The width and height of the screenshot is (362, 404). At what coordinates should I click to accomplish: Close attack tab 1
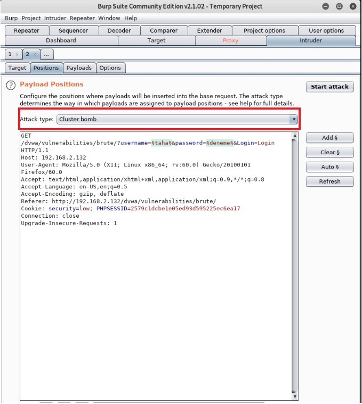click(17, 54)
